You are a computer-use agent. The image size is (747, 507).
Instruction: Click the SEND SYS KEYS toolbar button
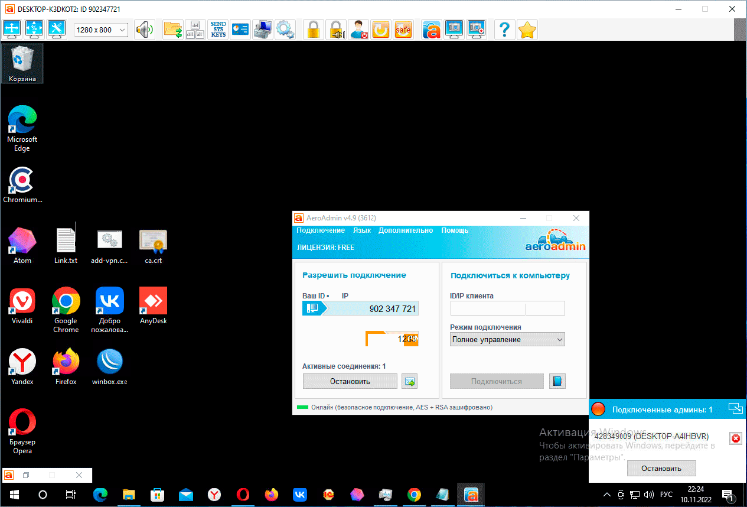point(218,30)
